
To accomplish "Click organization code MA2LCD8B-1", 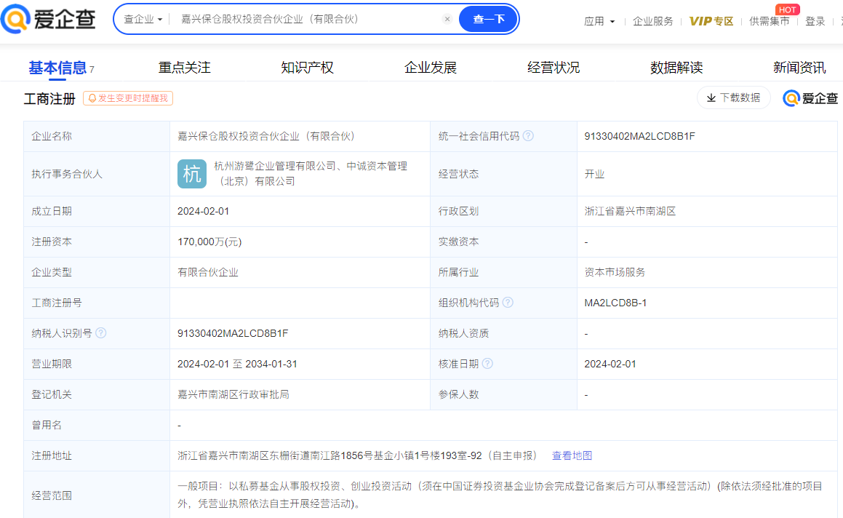I will (x=615, y=303).
